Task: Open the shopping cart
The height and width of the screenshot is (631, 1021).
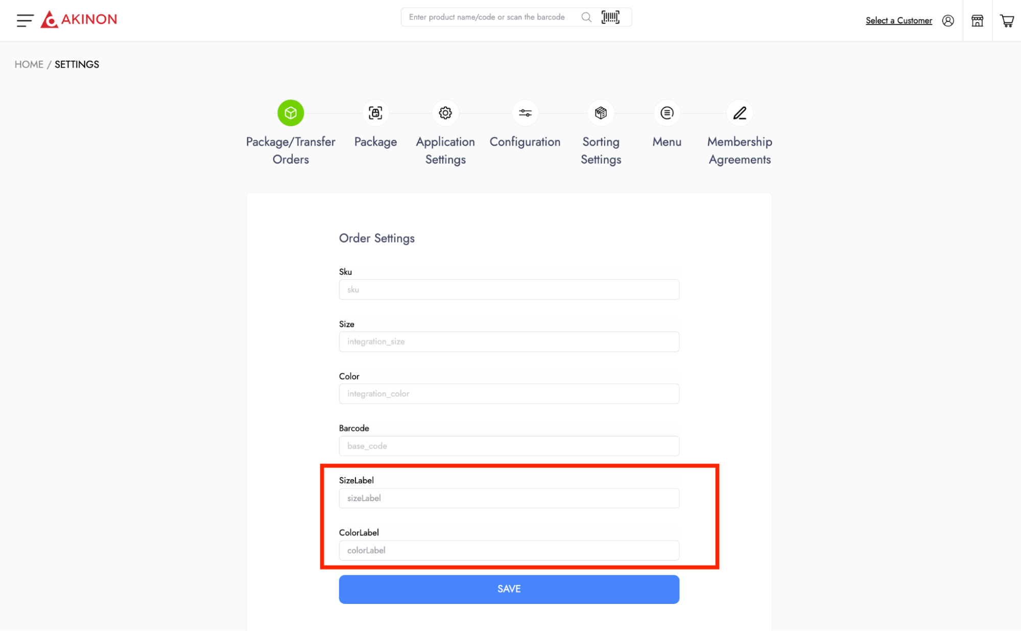Action: [1007, 20]
